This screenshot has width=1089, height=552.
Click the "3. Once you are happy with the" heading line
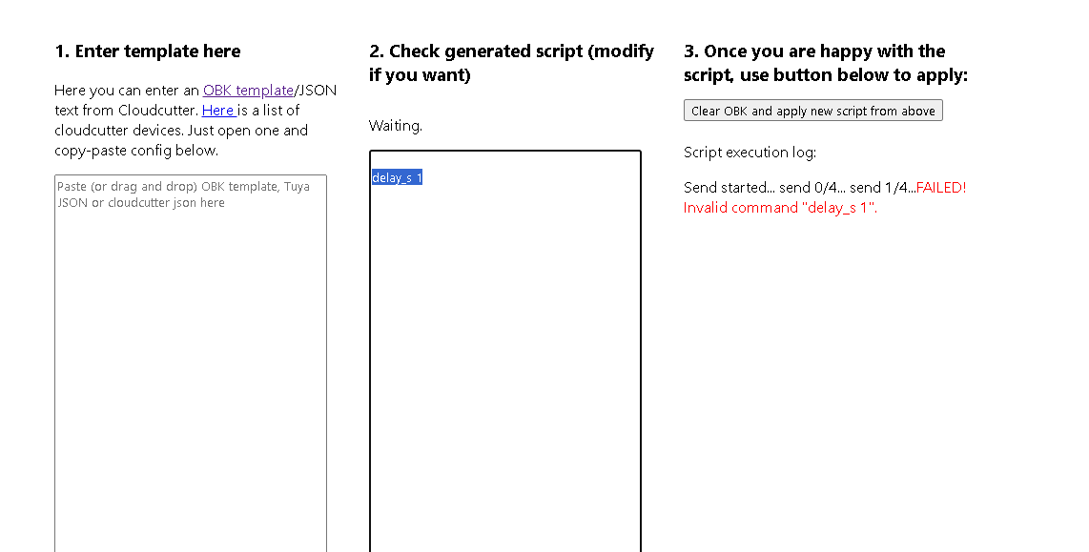click(814, 51)
